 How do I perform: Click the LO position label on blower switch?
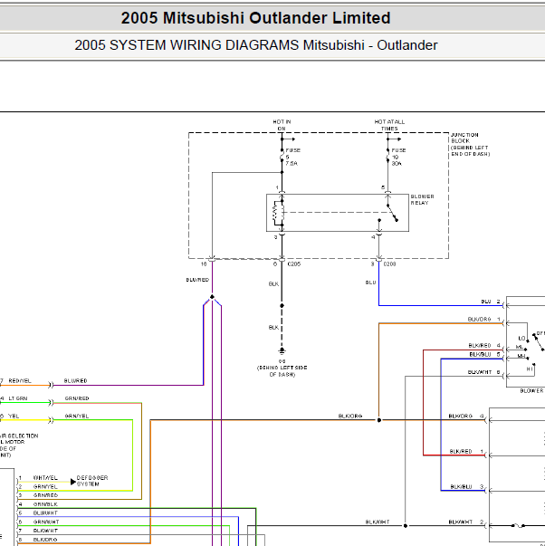click(521, 338)
